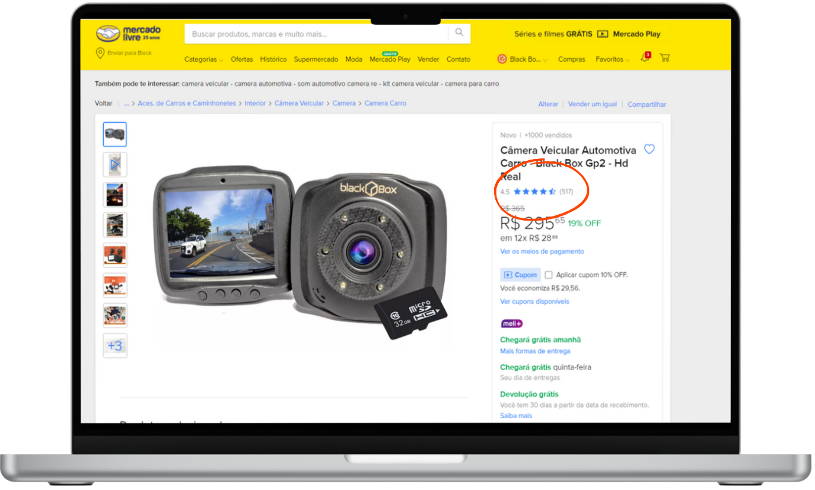This screenshot has width=815, height=490.
Task: Click the Mercado Play banner icon
Action: tap(603, 34)
